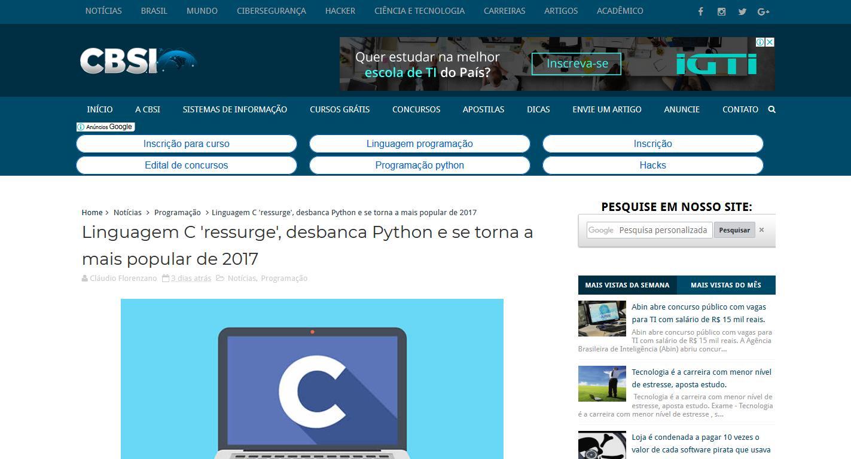Open the Cibersegurança menu item
Viewport: 851px width, 459px height.
(272, 11)
